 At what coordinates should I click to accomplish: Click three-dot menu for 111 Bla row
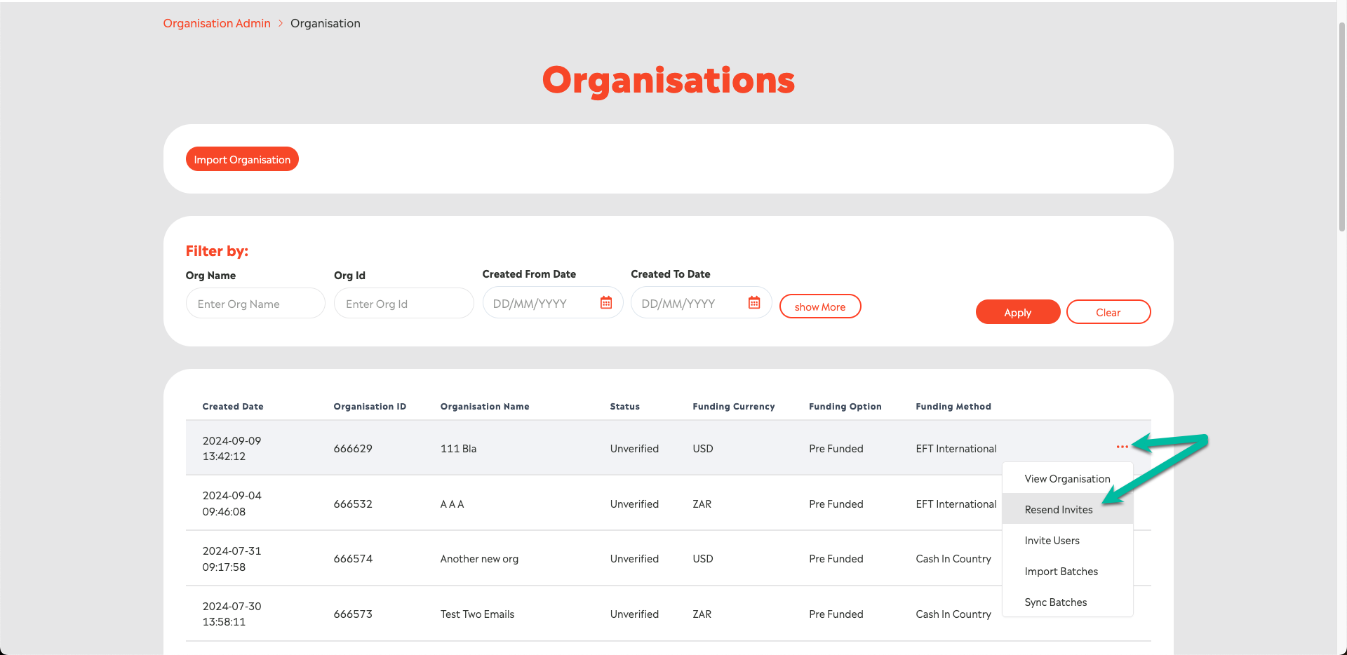tap(1122, 447)
